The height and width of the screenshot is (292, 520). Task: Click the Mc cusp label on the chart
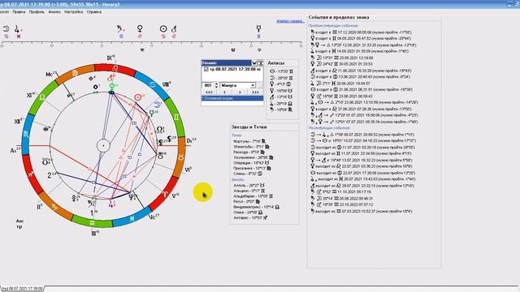point(51,74)
